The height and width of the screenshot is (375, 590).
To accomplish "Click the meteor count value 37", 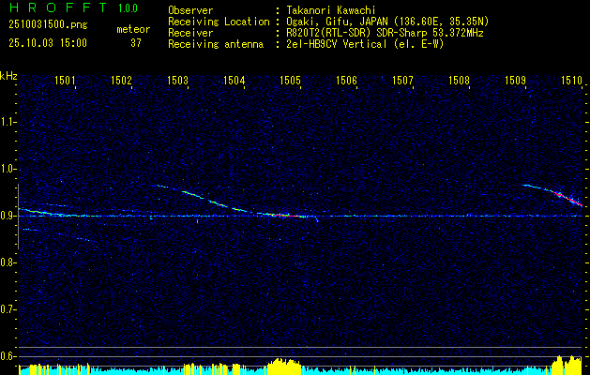I will coord(135,43).
